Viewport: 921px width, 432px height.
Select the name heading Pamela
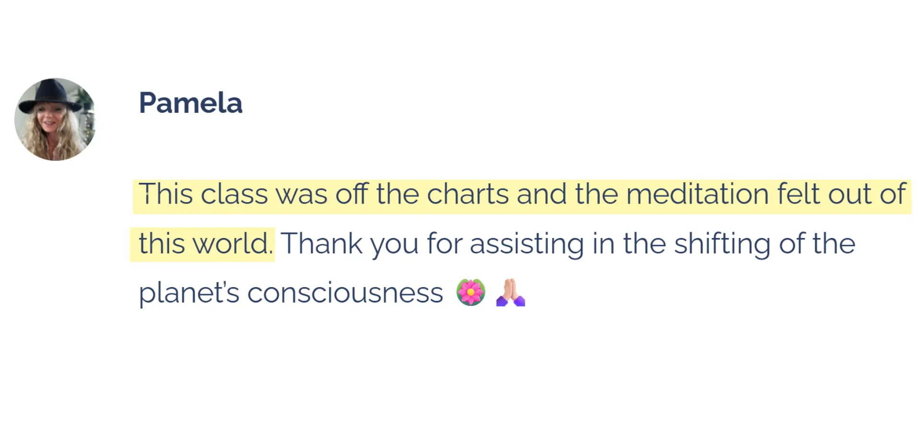tap(190, 103)
